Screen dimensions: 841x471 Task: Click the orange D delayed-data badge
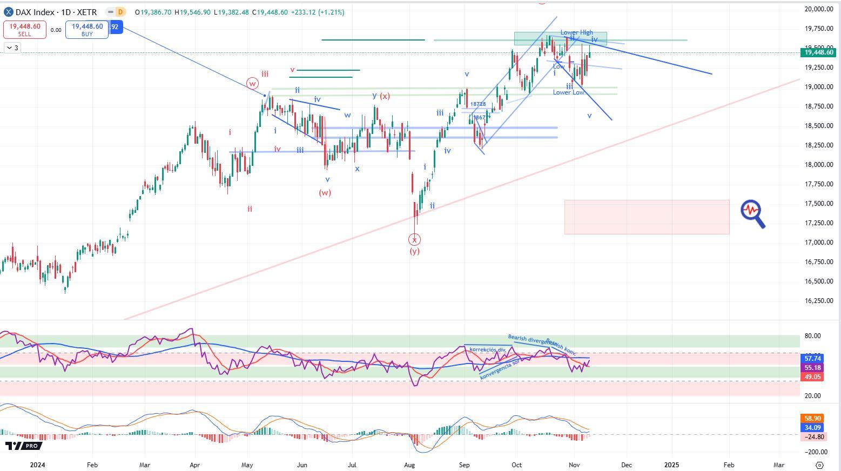[120, 12]
